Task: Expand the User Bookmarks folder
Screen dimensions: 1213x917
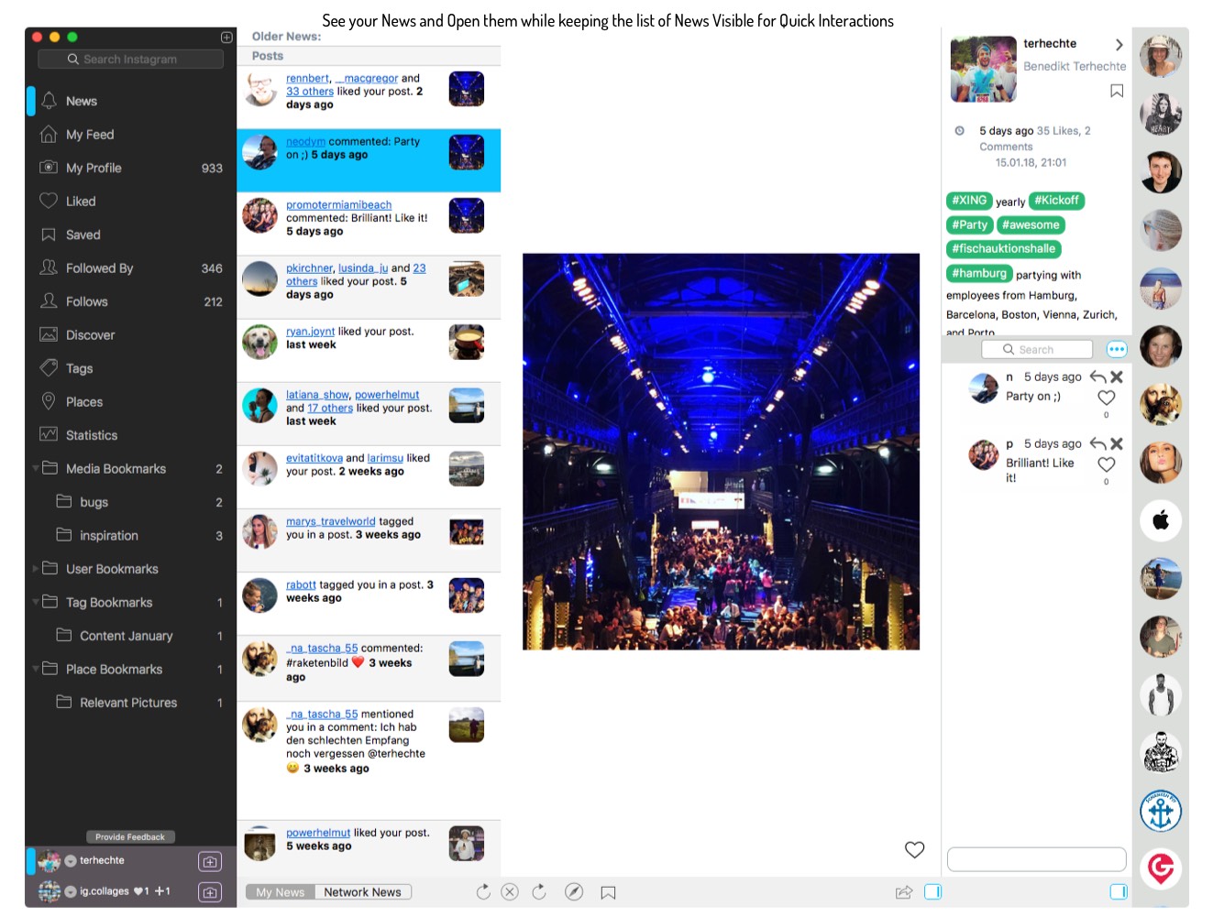Action: tap(36, 569)
